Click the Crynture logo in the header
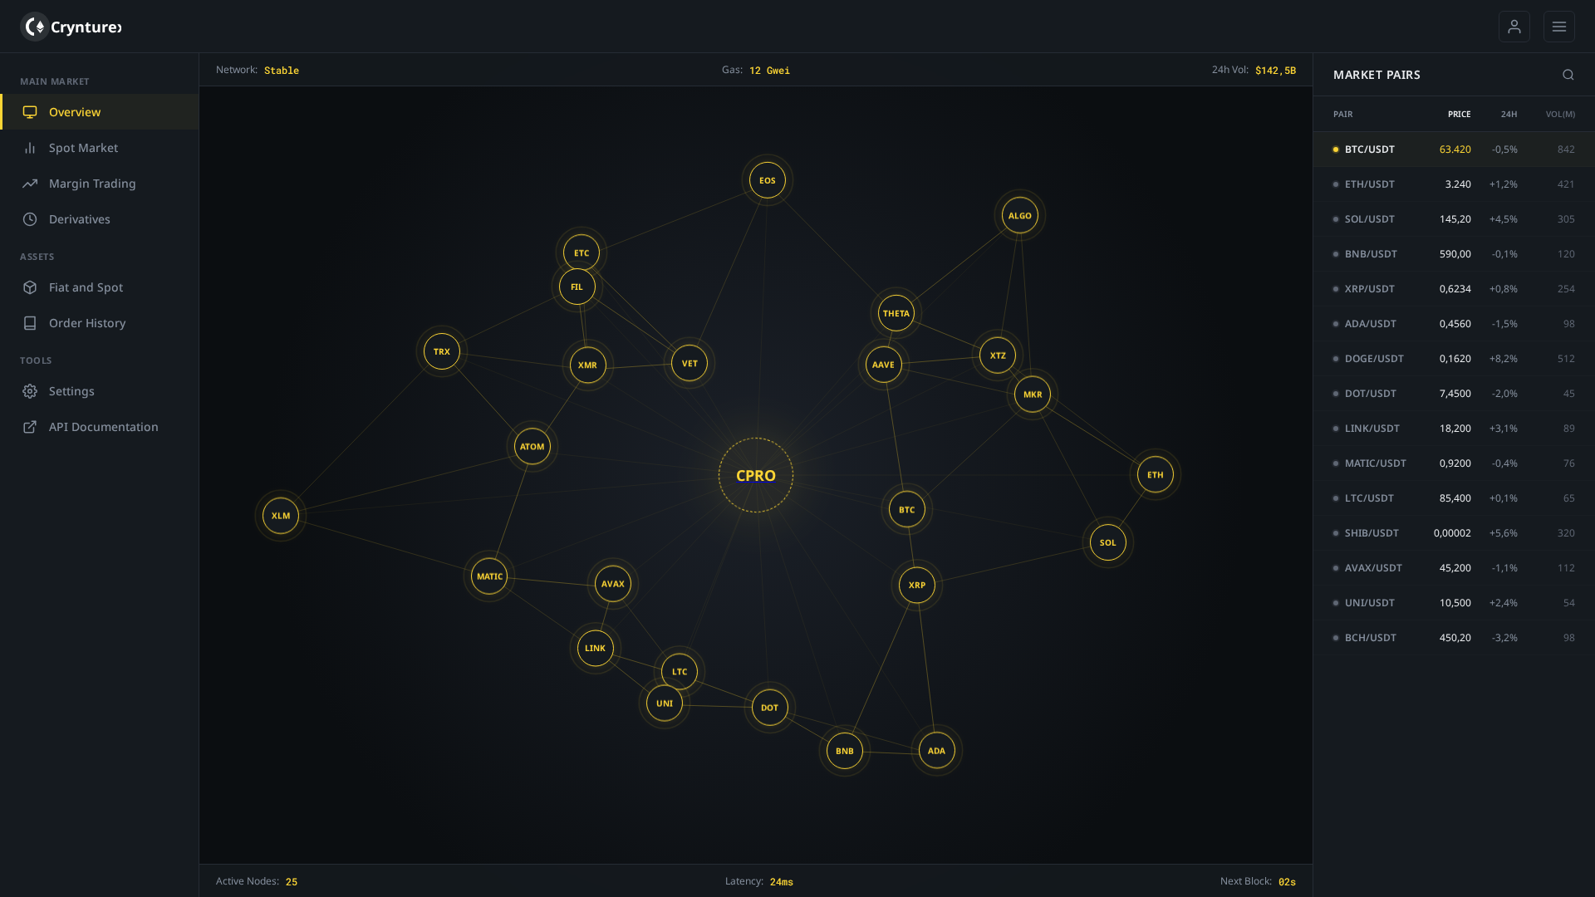Viewport: 1595px width, 897px height. tap(71, 26)
